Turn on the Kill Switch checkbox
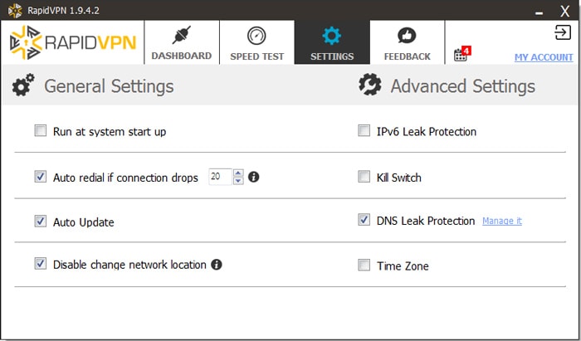The image size is (581, 341). click(x=364, y=177)
